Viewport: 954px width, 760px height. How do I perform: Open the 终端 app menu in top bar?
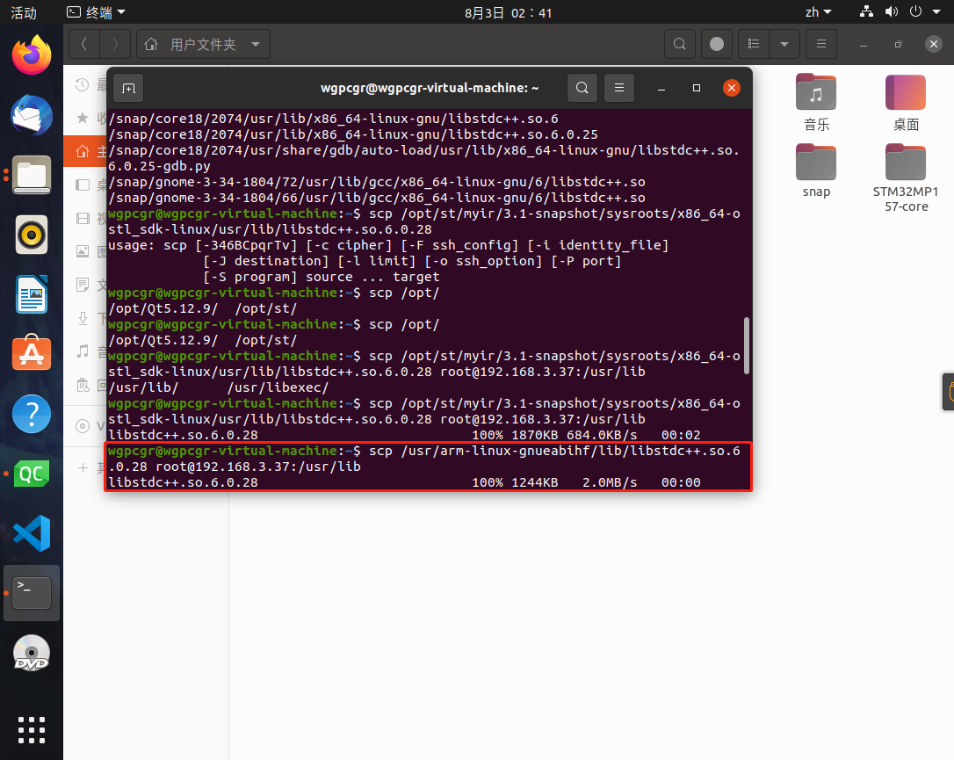point(96,12)
